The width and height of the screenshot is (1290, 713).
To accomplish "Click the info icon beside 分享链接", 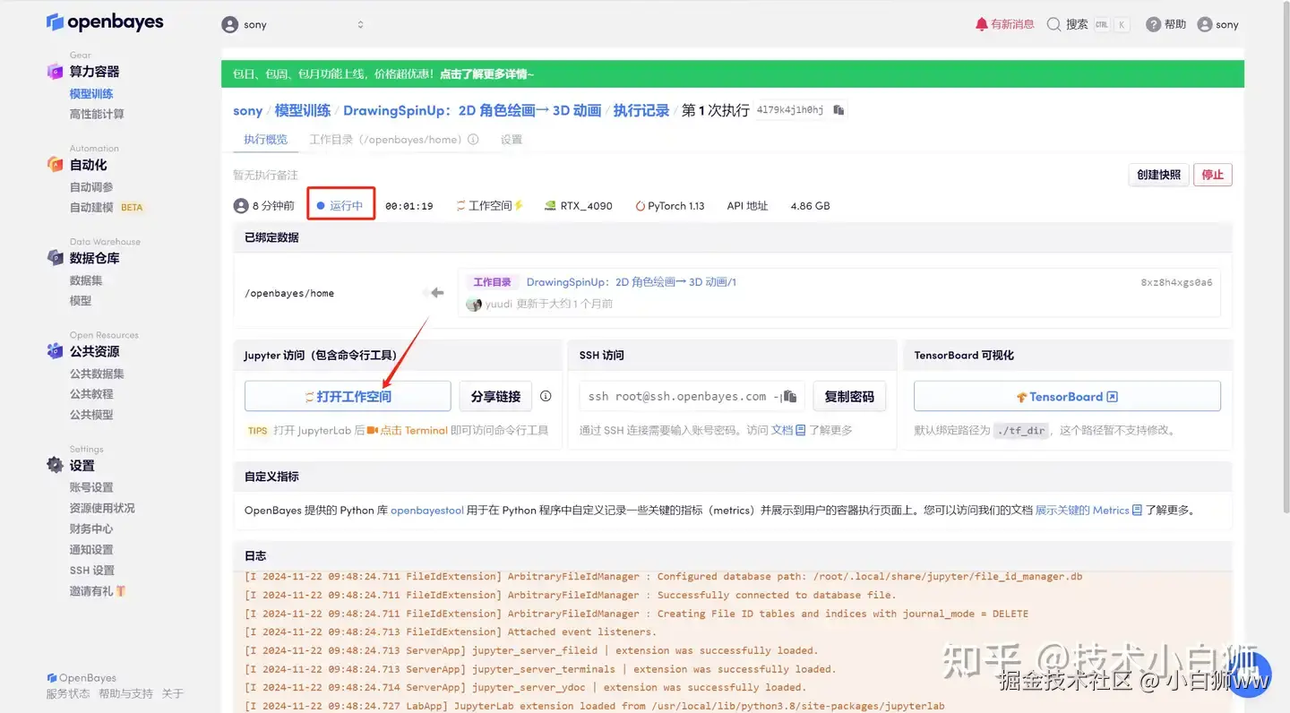I will (x=546, y=396).
